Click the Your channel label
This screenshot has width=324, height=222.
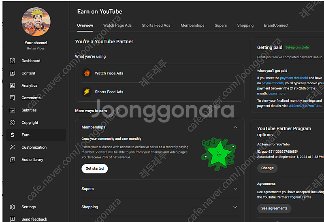pos(36,43)
